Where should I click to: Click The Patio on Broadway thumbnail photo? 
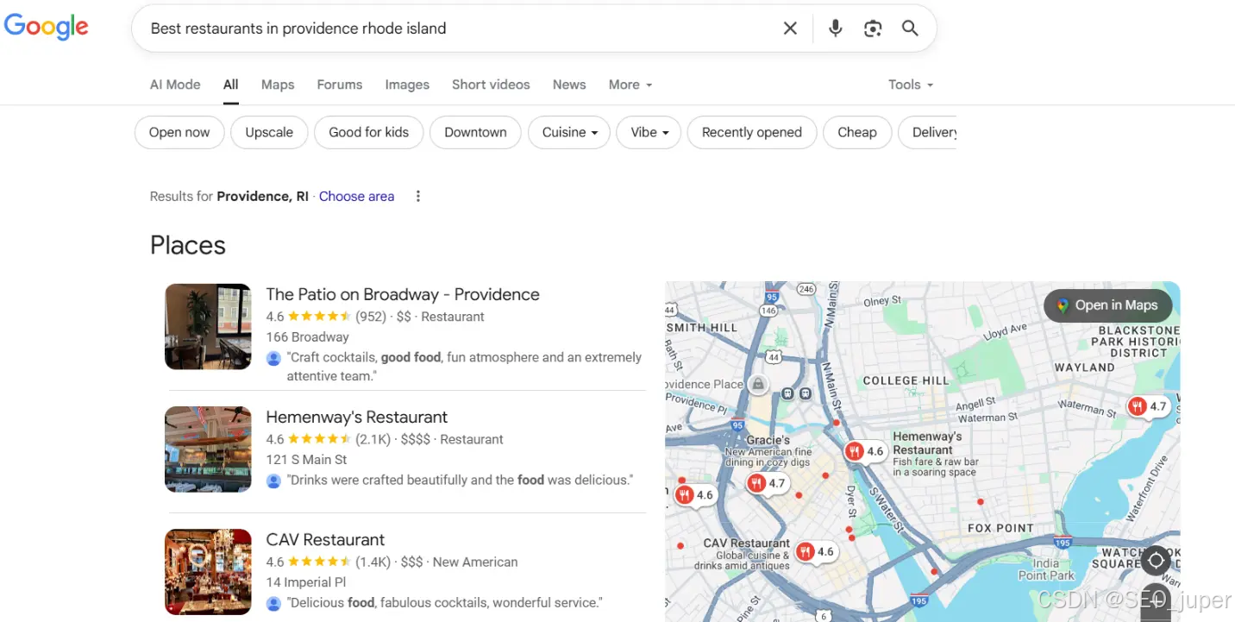pyautogui.click(x=208, y=327)
